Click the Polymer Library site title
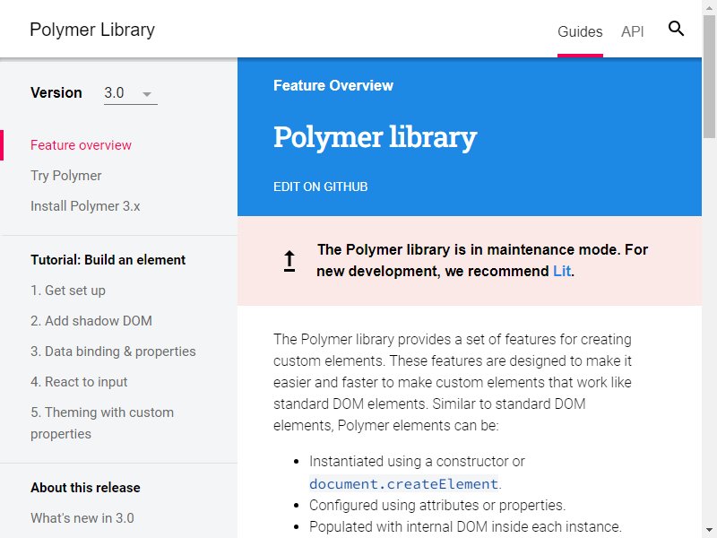The width and height of the screenshot is (717, 538). pyautogui.click(x=92, y=30)
